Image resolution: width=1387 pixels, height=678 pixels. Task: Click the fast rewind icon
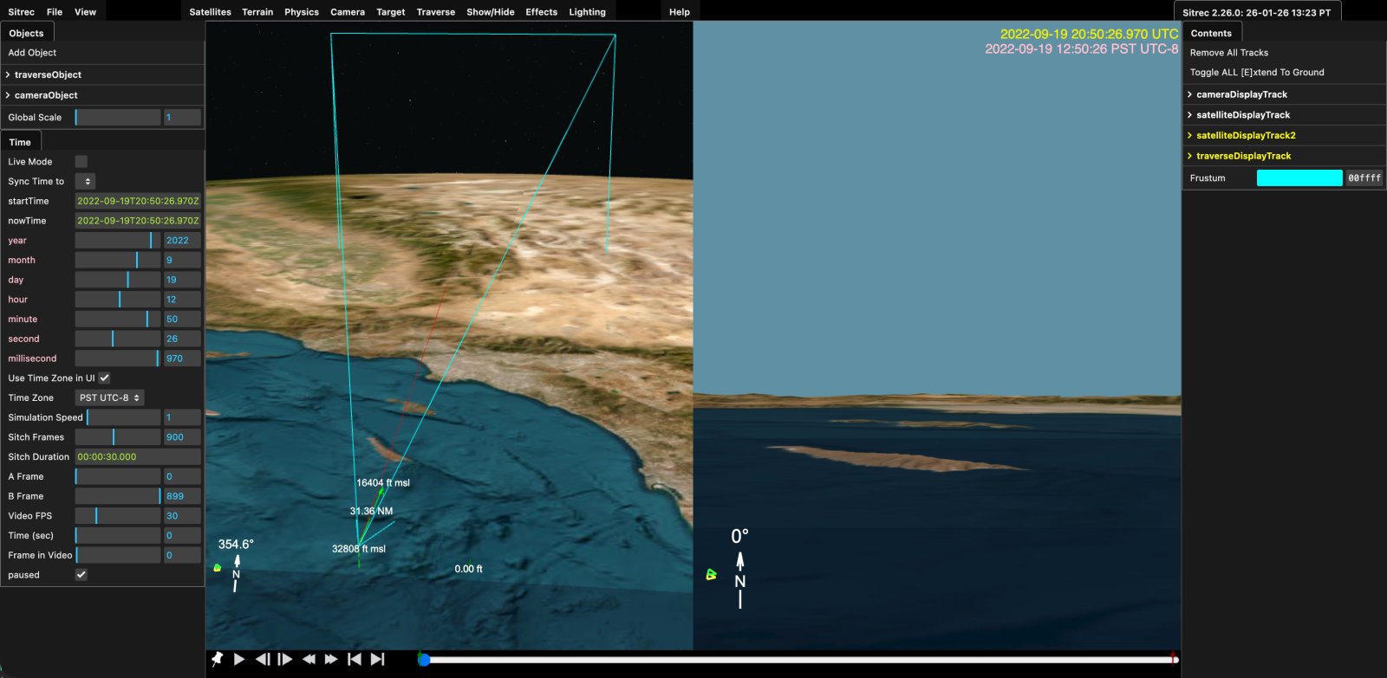pyautogui.click(x=308, y=659)
